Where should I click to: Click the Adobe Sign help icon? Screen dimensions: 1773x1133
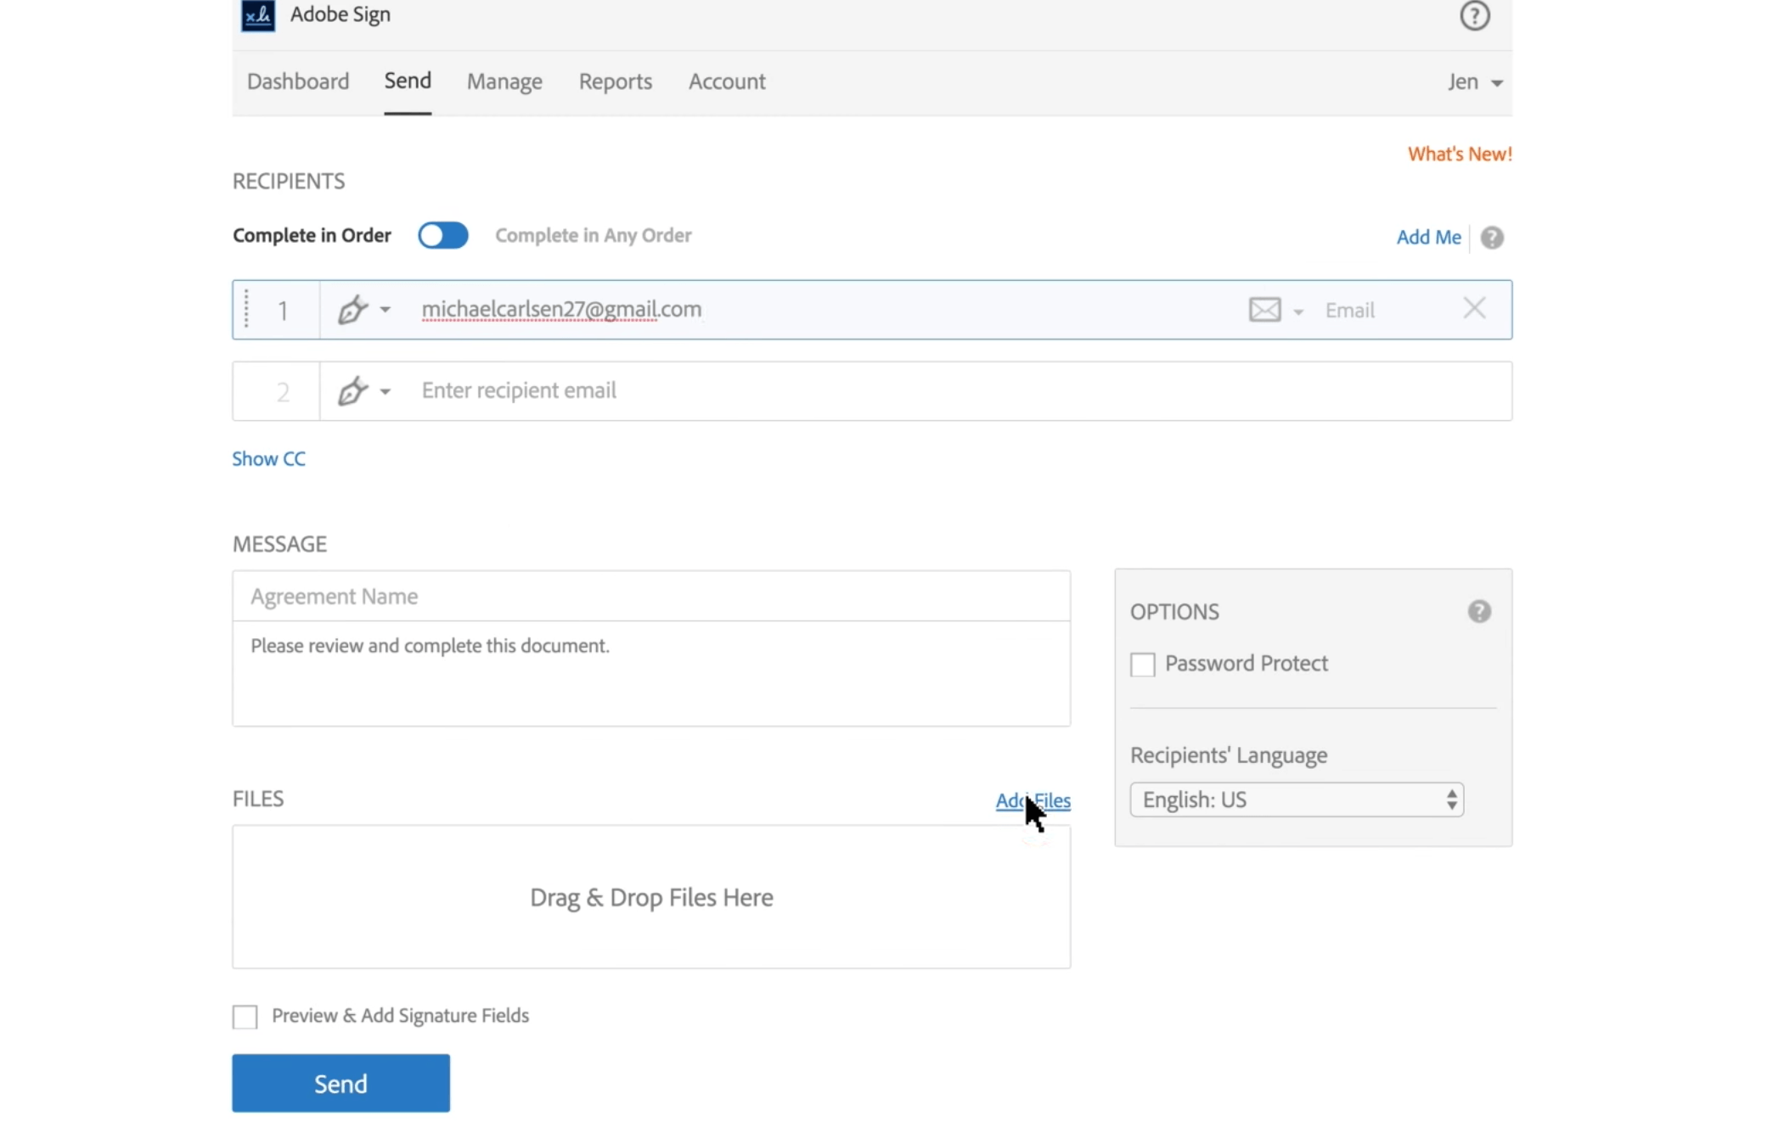coord(1474,14)
